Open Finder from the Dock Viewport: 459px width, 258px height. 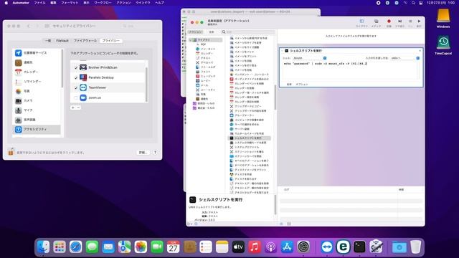pos(43,247)
